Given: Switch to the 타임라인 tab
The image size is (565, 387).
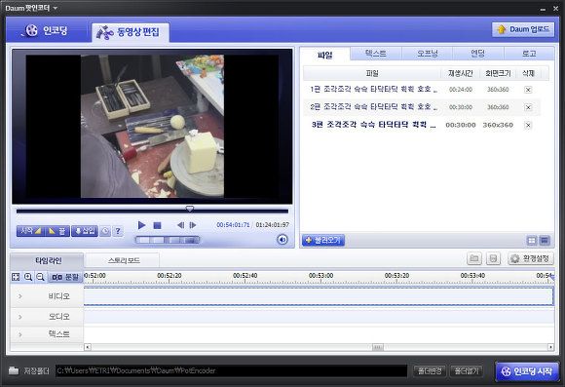Looking at the screenshot, I should coord(48,260).
